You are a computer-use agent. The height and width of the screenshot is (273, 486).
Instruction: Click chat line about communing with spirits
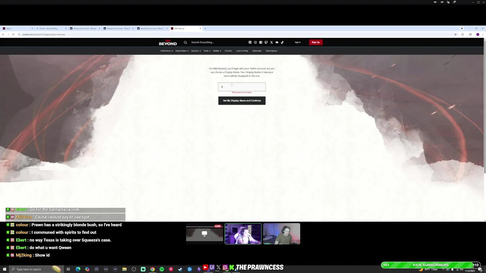pyautogui.click(x=64, y=232)
